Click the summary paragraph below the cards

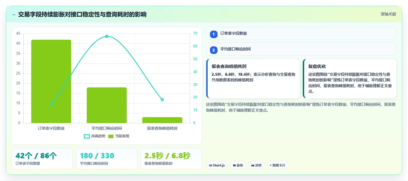pos(301,107)
